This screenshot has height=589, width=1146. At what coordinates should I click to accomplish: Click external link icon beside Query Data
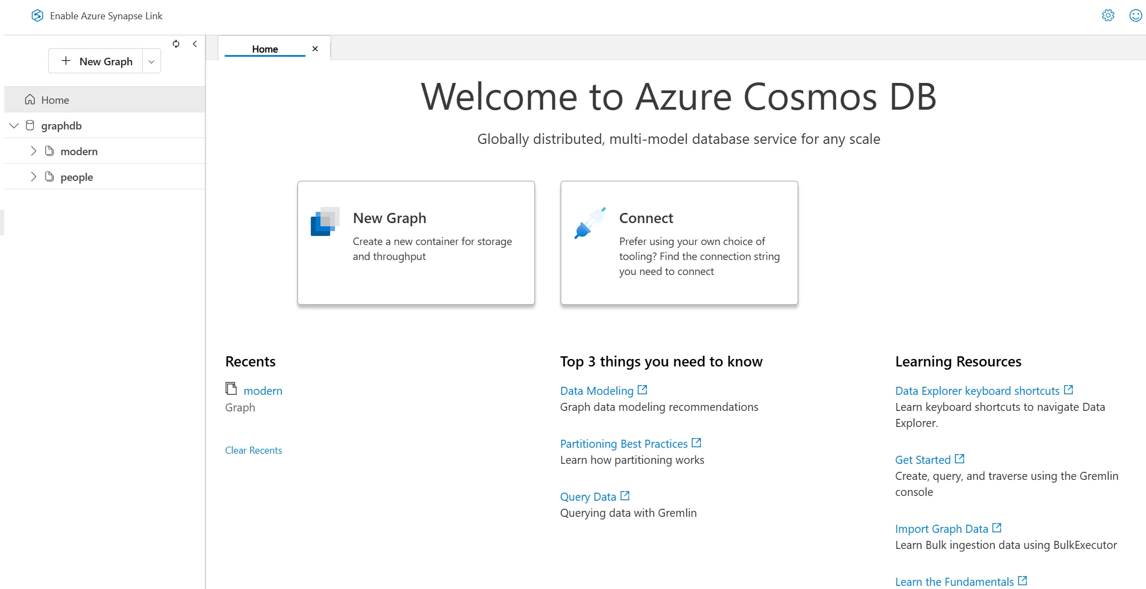[x=625, y=496]
